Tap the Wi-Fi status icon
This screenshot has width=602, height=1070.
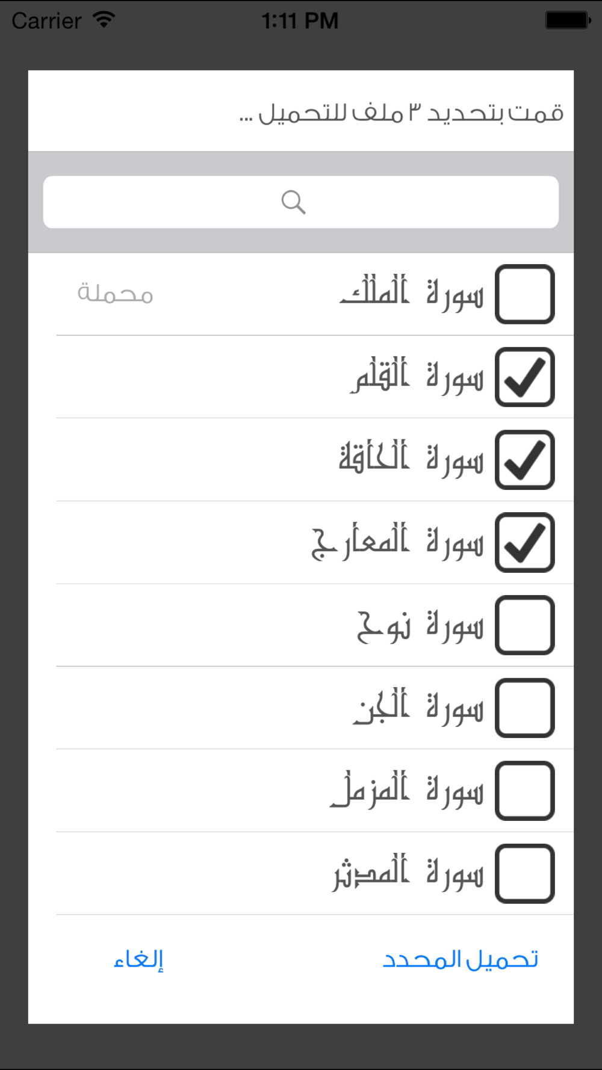[x=104, y=20]
